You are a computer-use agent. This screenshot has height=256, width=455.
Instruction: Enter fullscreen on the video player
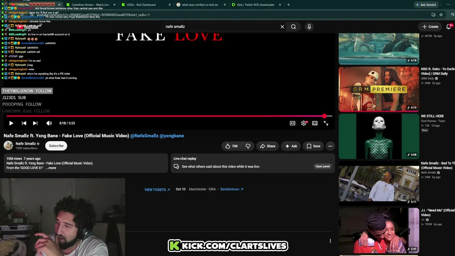coord(326,123)
